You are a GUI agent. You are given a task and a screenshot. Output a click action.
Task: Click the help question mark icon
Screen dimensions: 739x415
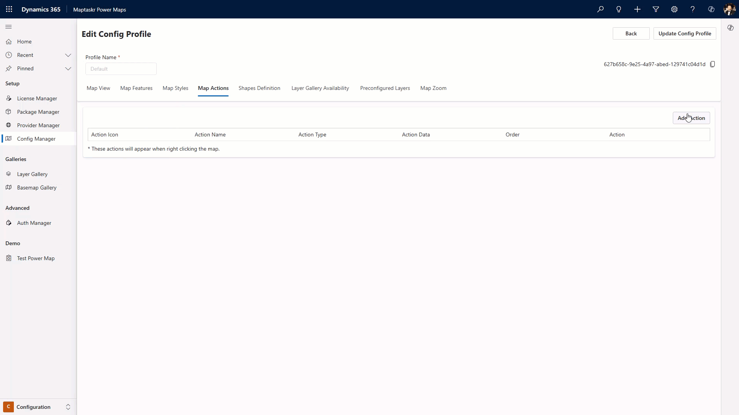[693, 9]
